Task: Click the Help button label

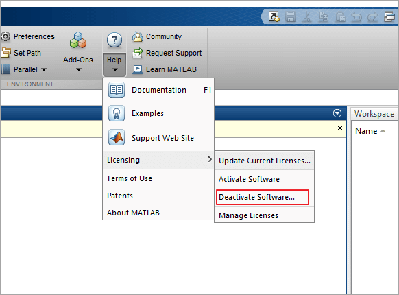Action: click(114, 60)
